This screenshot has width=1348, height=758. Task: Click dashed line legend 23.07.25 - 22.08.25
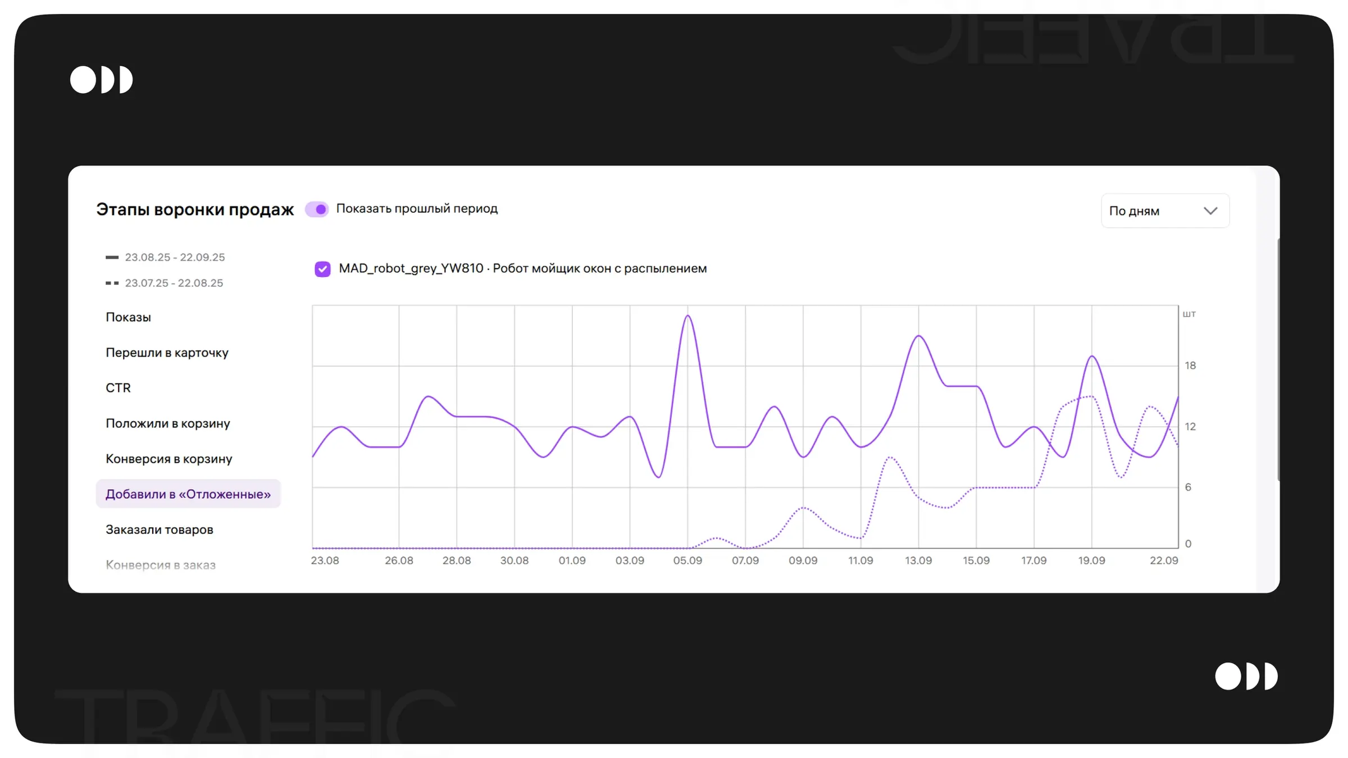coord(165,283)
